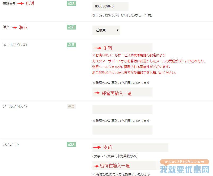
Task: Click the パスワード password input field
Action: 130,147
